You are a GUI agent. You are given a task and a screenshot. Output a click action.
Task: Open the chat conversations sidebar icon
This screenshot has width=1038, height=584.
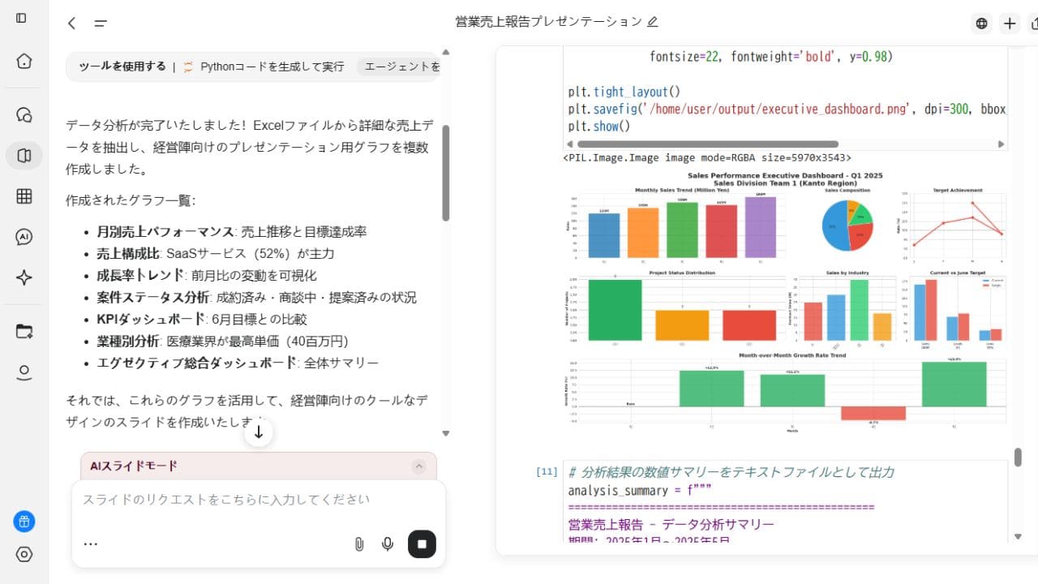point(23,114)
